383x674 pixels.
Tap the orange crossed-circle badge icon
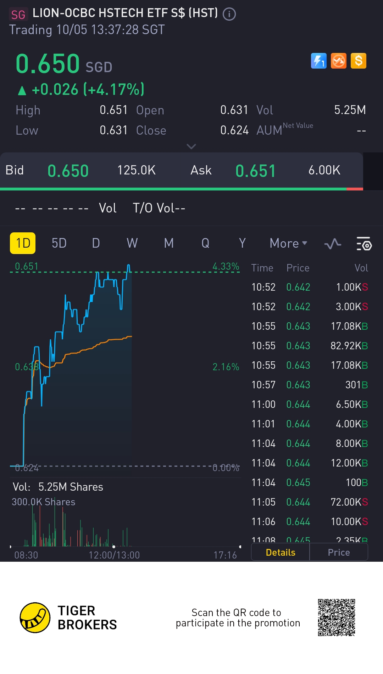click(338, 61)
